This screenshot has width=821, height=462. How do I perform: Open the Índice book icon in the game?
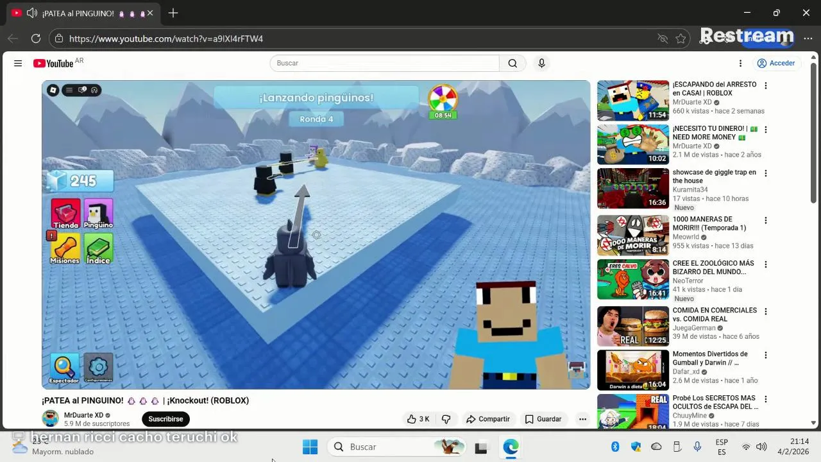[98, 248]
